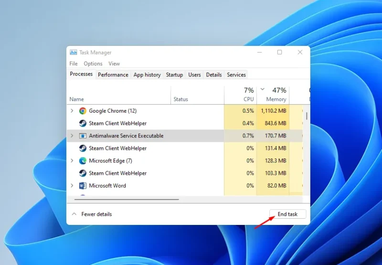The height and width of the screenshot is (265, 382).
Task: Click the vertical scrollbar thumb
Action: point(307,116)
